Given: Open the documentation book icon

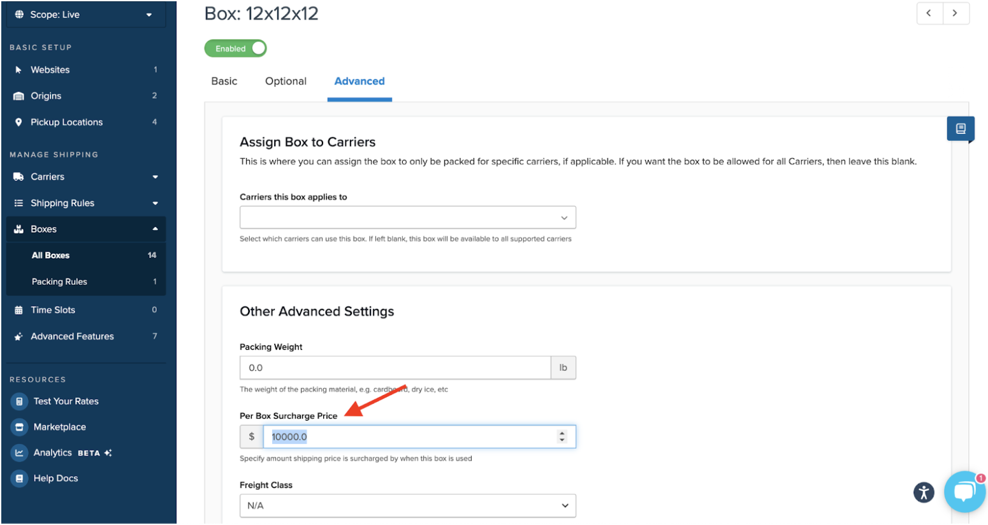Looking at the screenshot, I should [960, 129].
